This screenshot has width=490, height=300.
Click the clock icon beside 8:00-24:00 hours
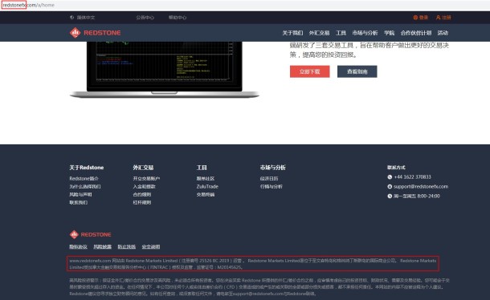tap(390, 196)
